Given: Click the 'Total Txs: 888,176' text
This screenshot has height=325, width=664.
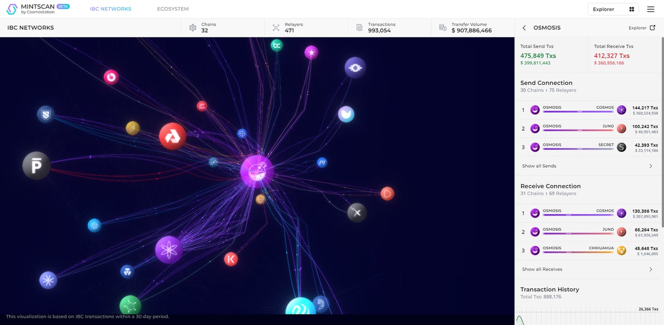Looking at the screenshot, I should point(541,297).
